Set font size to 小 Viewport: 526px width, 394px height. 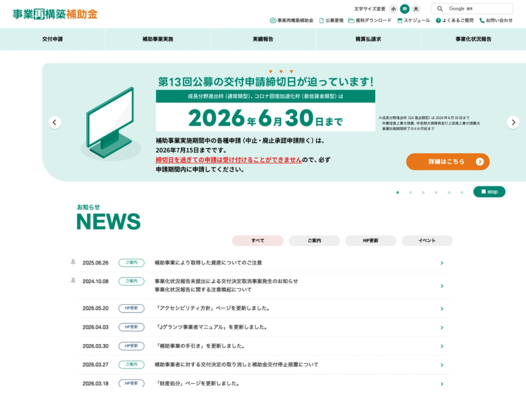pos(393,9)
